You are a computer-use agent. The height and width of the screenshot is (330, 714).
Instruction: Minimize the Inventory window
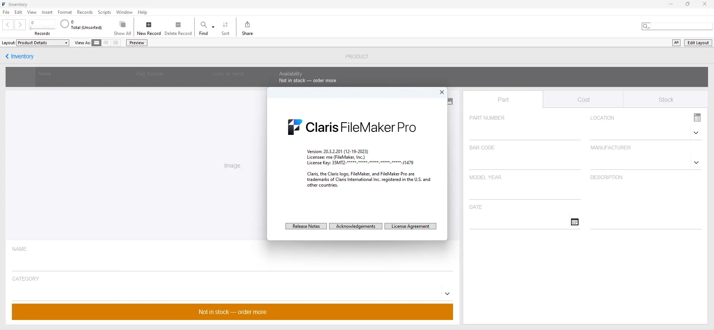(671, 4)
